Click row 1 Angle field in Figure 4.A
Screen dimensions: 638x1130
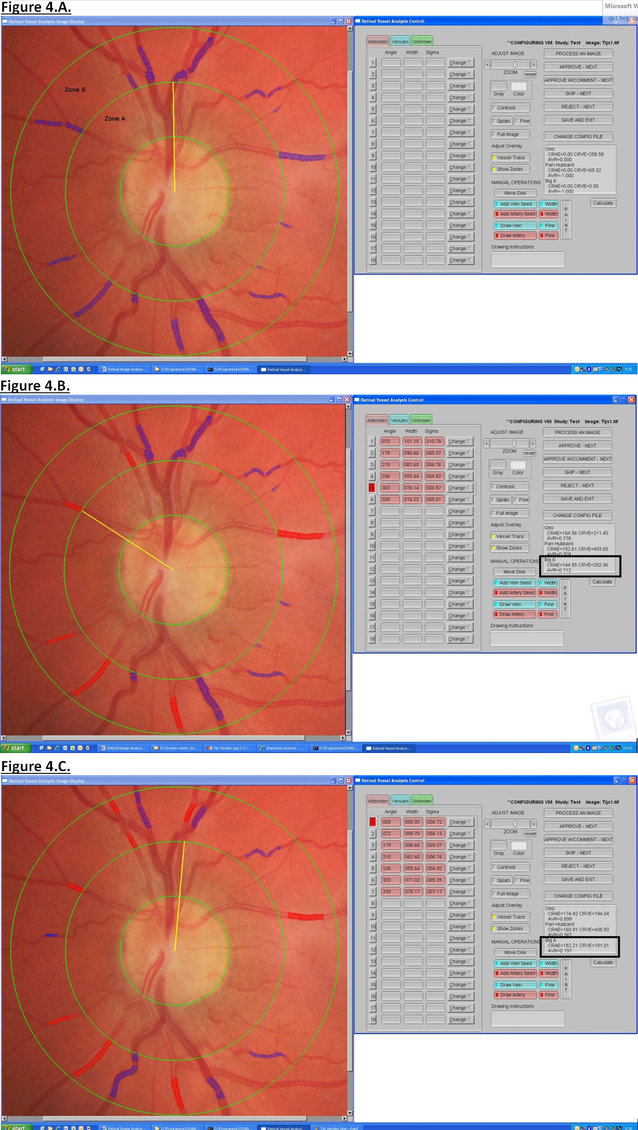391,63
